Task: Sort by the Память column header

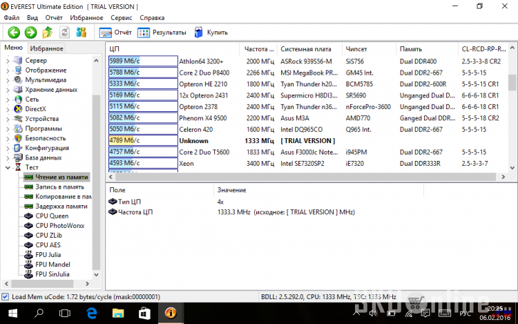Action: [428, 49]
